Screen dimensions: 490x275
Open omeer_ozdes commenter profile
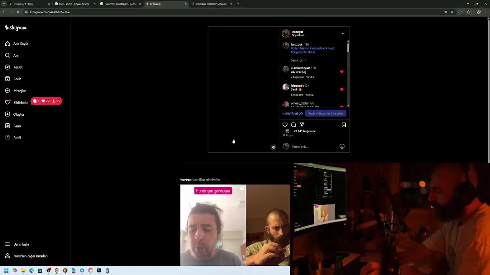tap(299, 104)
